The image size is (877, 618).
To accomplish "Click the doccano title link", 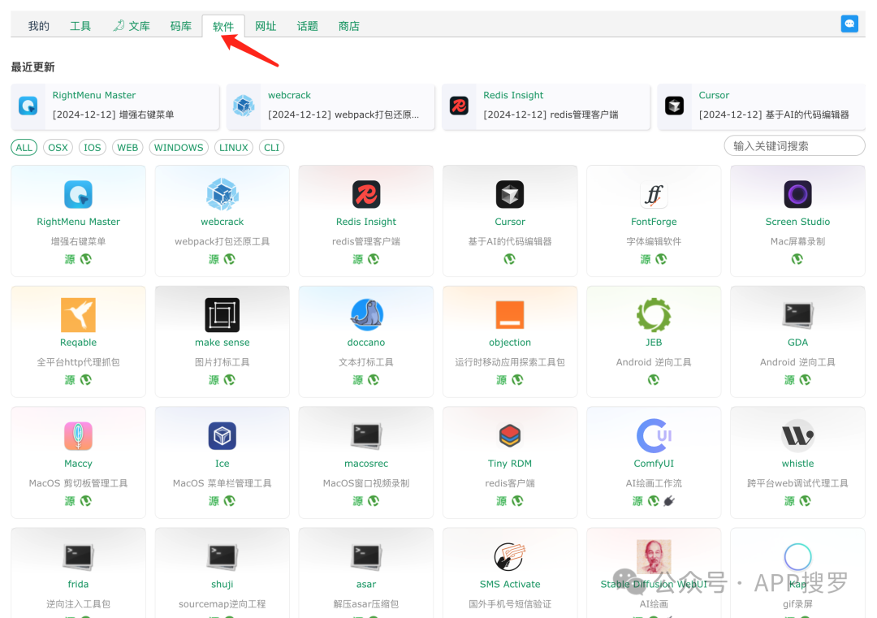I will tap(366, 343).
